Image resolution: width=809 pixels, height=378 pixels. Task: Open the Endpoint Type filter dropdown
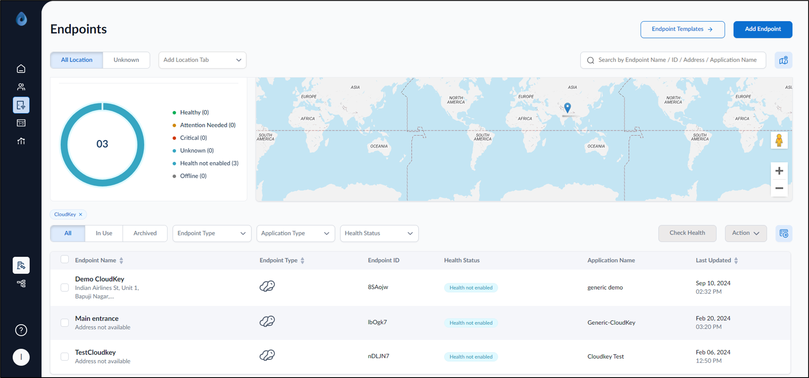[212, 233]
